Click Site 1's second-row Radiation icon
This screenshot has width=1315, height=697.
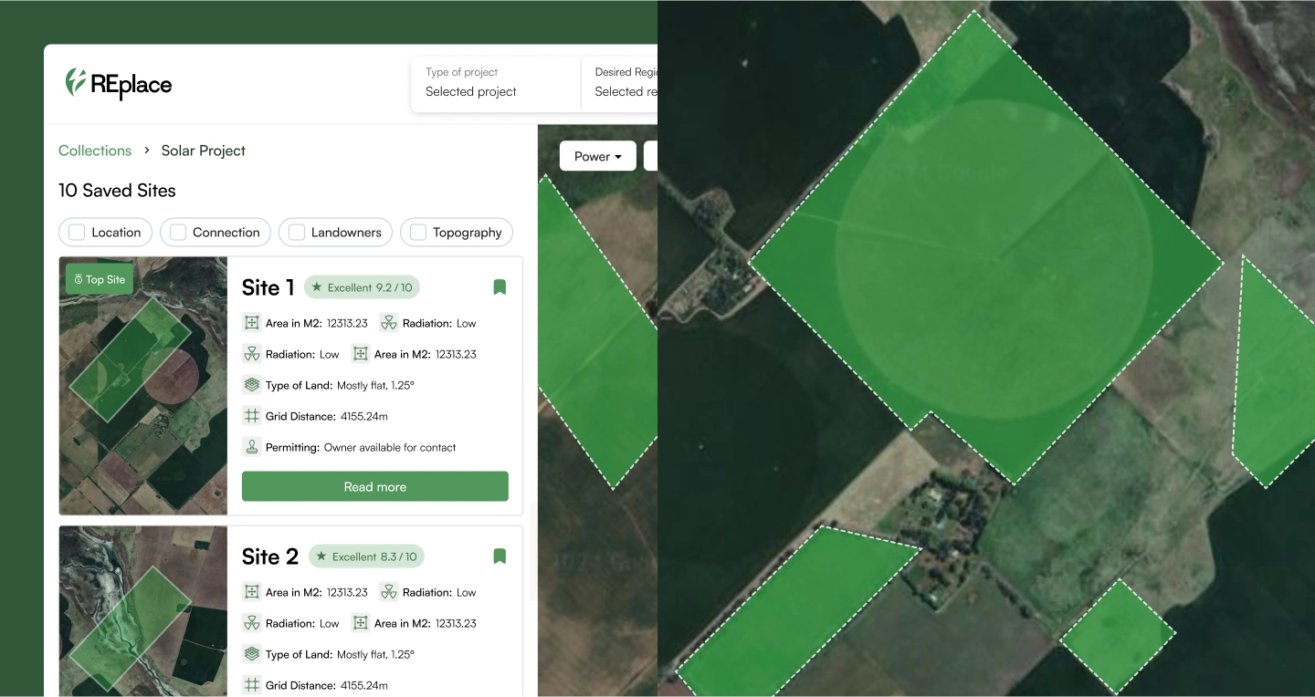coord(252,354)
